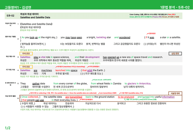Click the Korean text '우주여행과 연구의 새로운 시대를 열었다.'
Screen dimensions: 193x136
pos(122,60)
